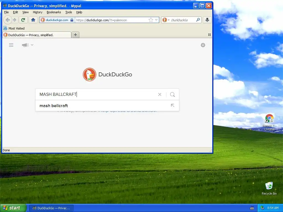Open the Help menu
This screenshot has width=283, height=212.
click(79, 12)
